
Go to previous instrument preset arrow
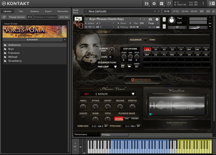click(140, 19)
